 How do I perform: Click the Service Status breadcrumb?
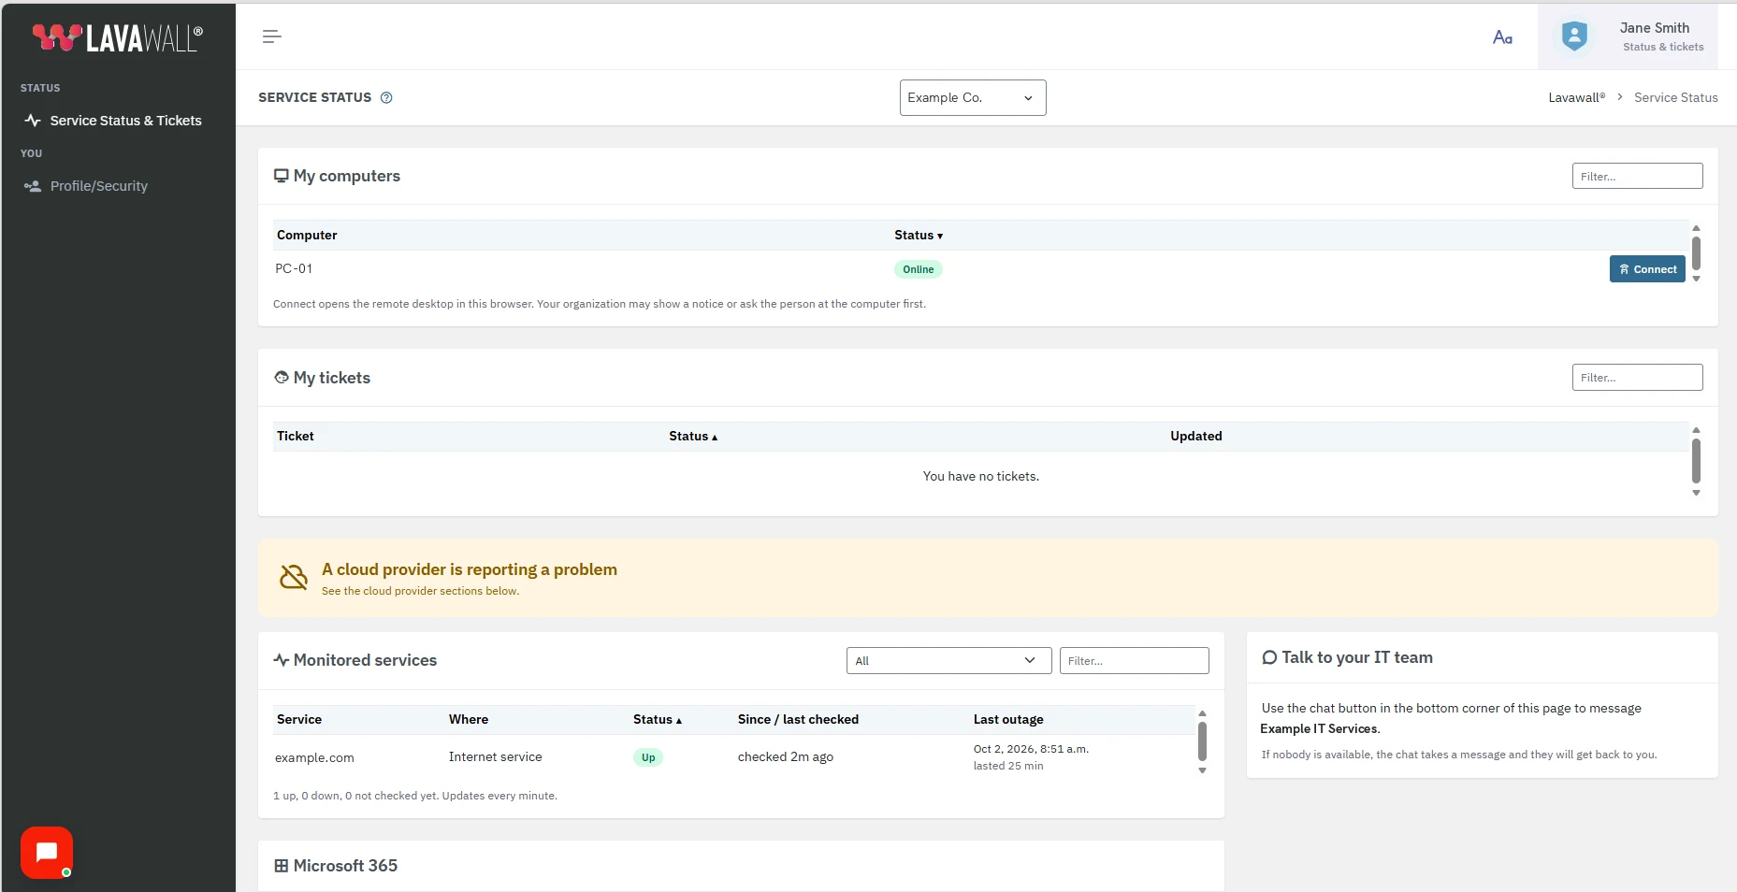point(1676,97)
